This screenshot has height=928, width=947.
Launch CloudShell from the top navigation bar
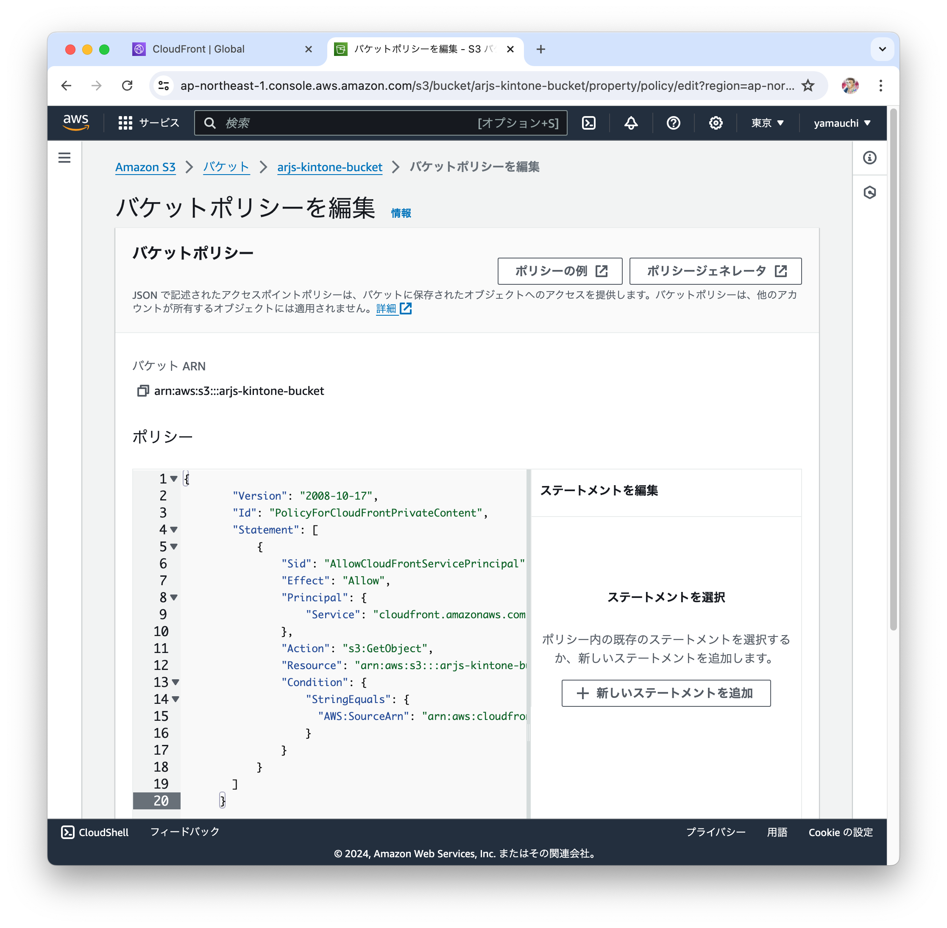point(588,123)
